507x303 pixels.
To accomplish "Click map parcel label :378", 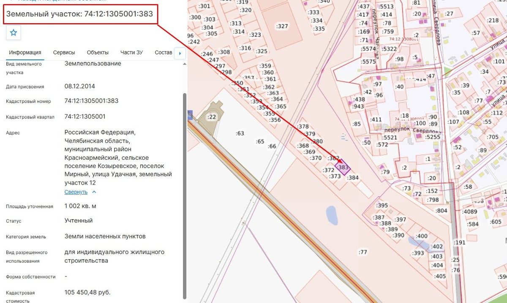I will (x=303, y=126).
